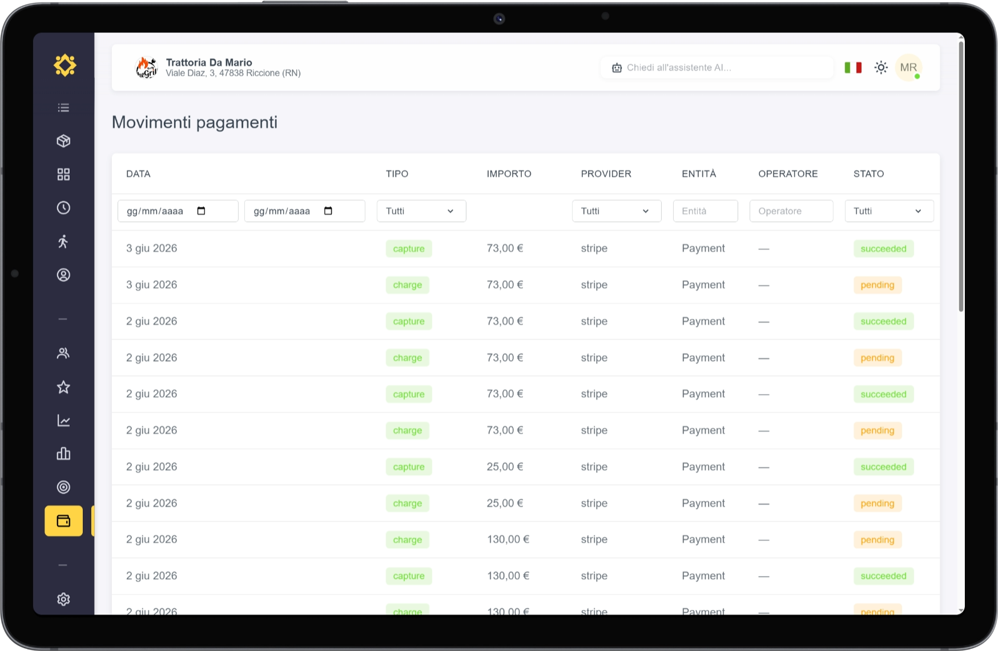
Task: Open the star favorites sidebar icon
Action: (63, 387)
